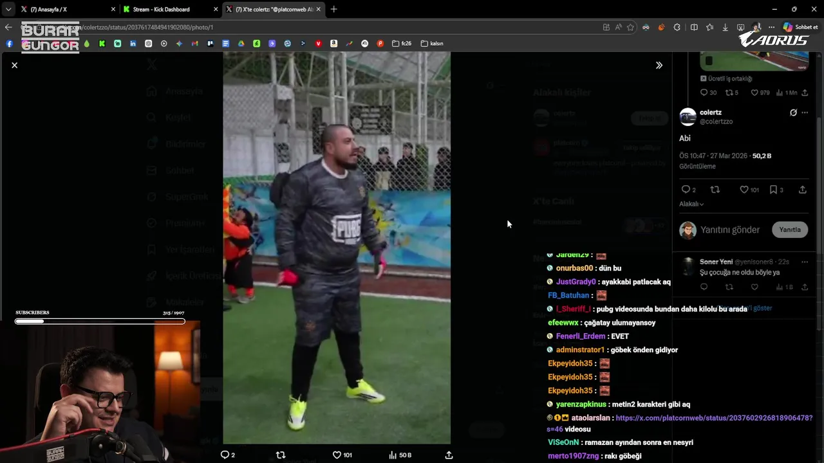Open more options on colertz's tweet
The image size is (824, 463).
pyautogui.click(x=805, y=113)
